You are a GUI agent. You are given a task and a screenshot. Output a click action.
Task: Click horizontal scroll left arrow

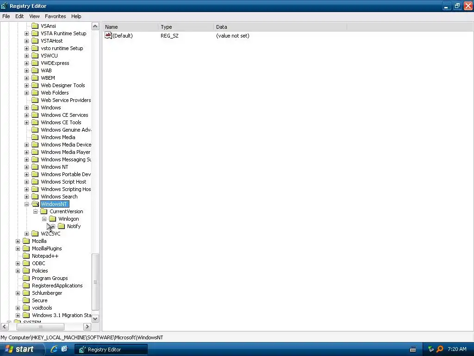[5, 327]
